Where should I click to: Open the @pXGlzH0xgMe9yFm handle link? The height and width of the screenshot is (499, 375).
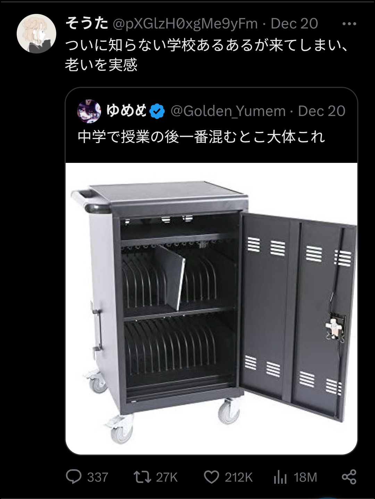point(185,24)
